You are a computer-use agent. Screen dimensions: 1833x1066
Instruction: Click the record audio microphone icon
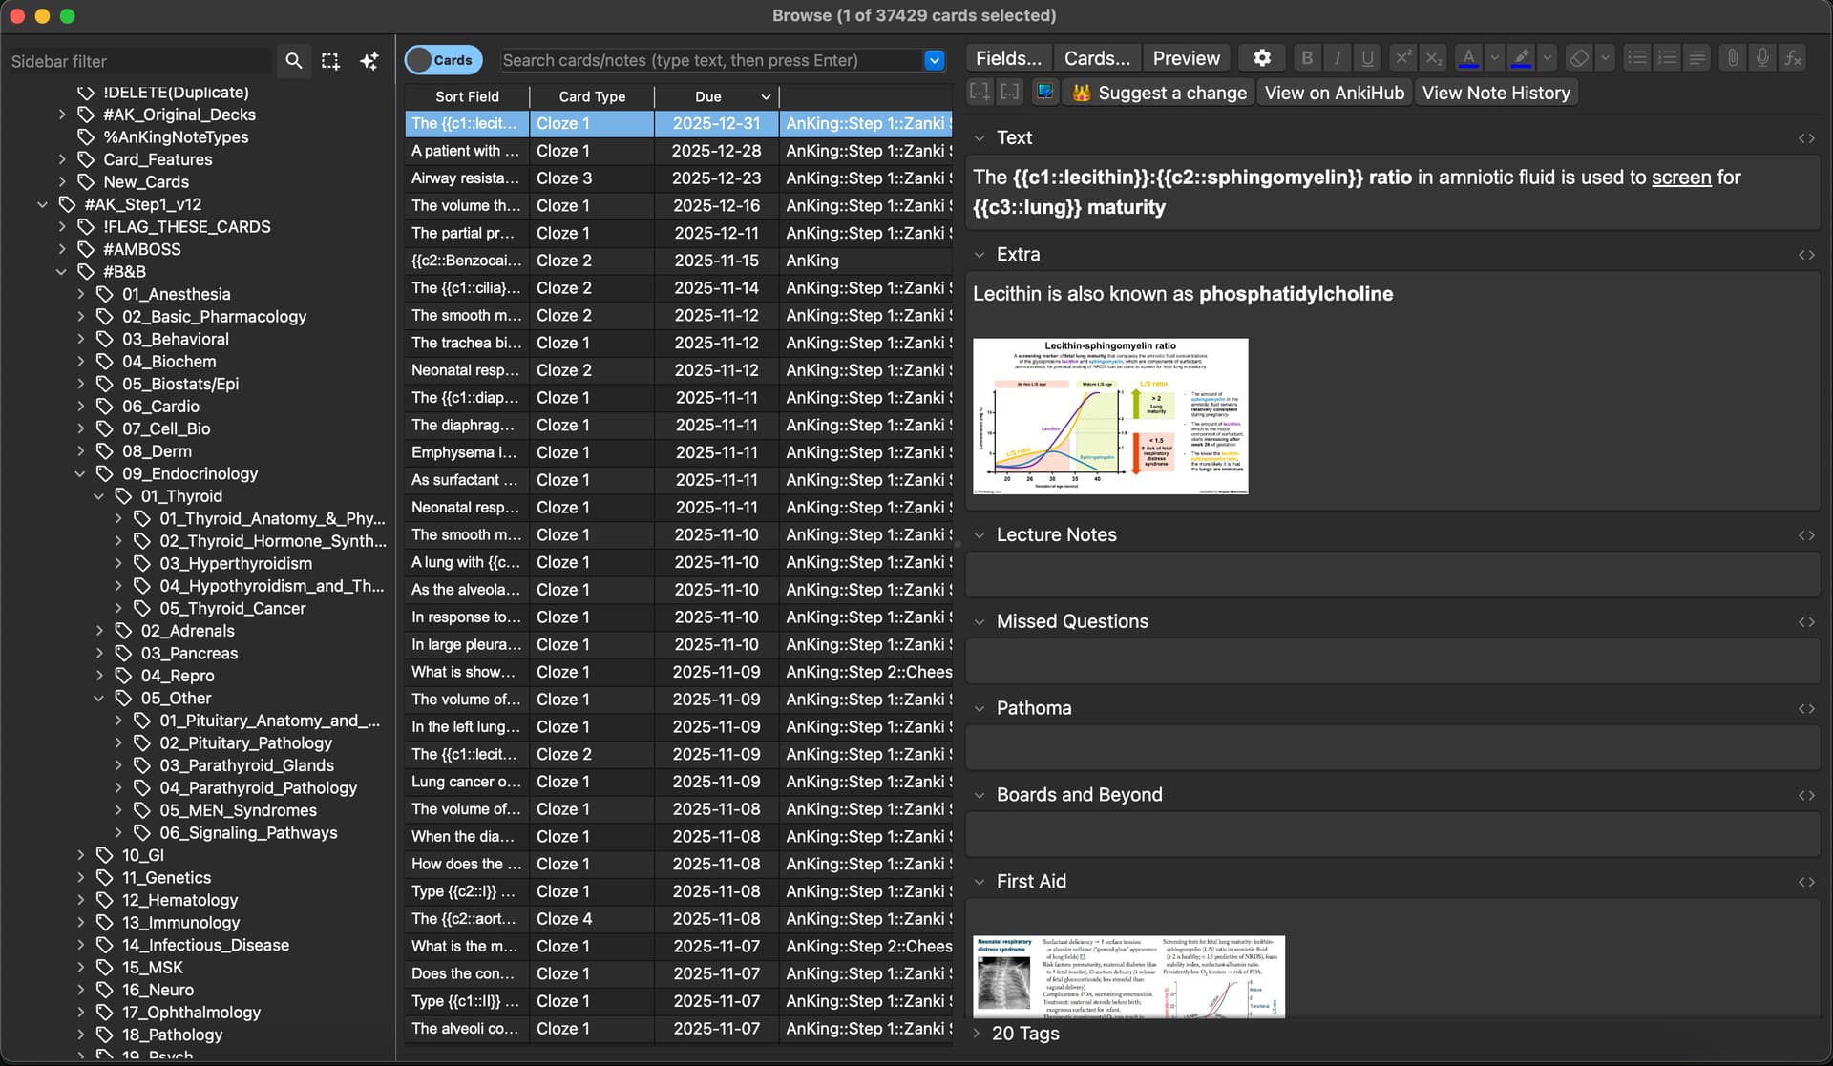pos(1762,58)
